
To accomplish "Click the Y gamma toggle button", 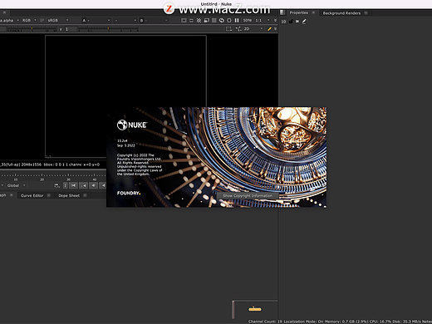I will point(61,29).
